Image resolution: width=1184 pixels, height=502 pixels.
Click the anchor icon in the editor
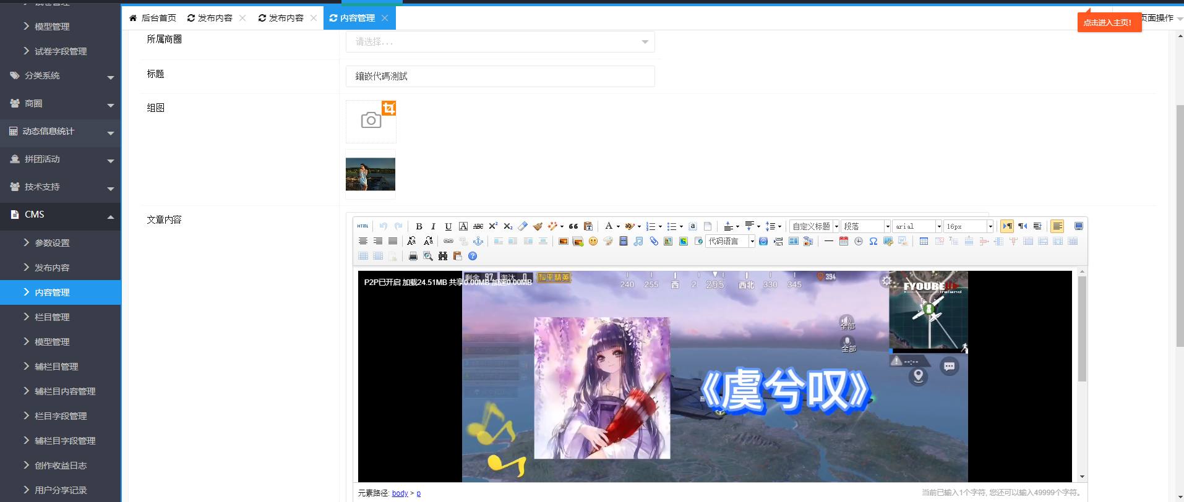coord(478,241)
